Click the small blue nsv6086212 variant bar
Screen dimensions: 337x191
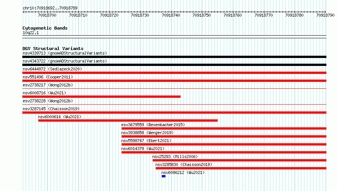click(164, 176)
